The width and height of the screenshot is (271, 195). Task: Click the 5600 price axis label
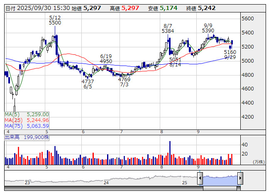tap(248, 19)
